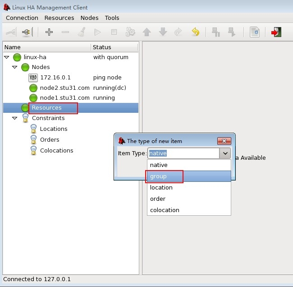
Task: Click the start resource play icon
Action: tap(97, 32)
